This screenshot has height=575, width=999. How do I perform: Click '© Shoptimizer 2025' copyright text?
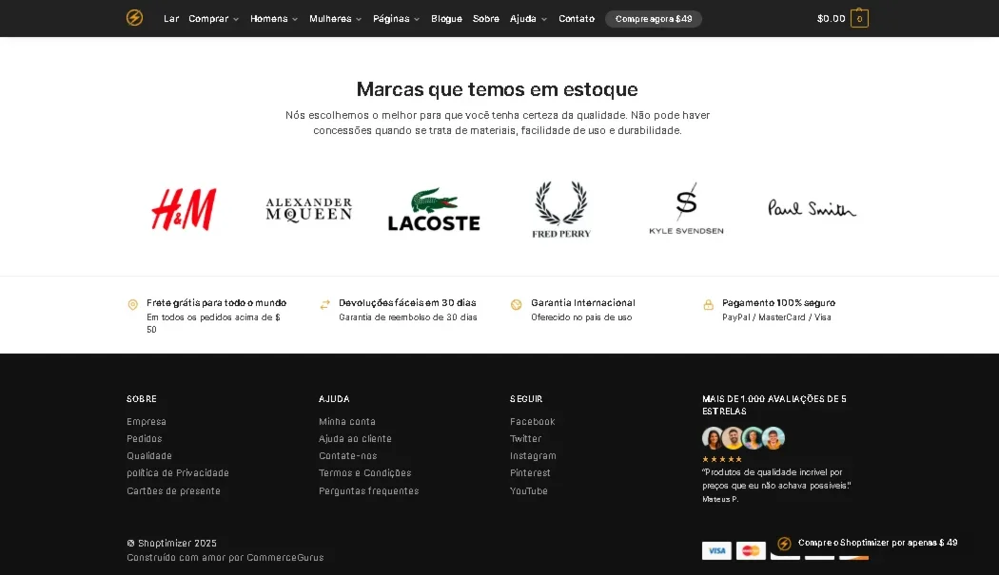171,544
